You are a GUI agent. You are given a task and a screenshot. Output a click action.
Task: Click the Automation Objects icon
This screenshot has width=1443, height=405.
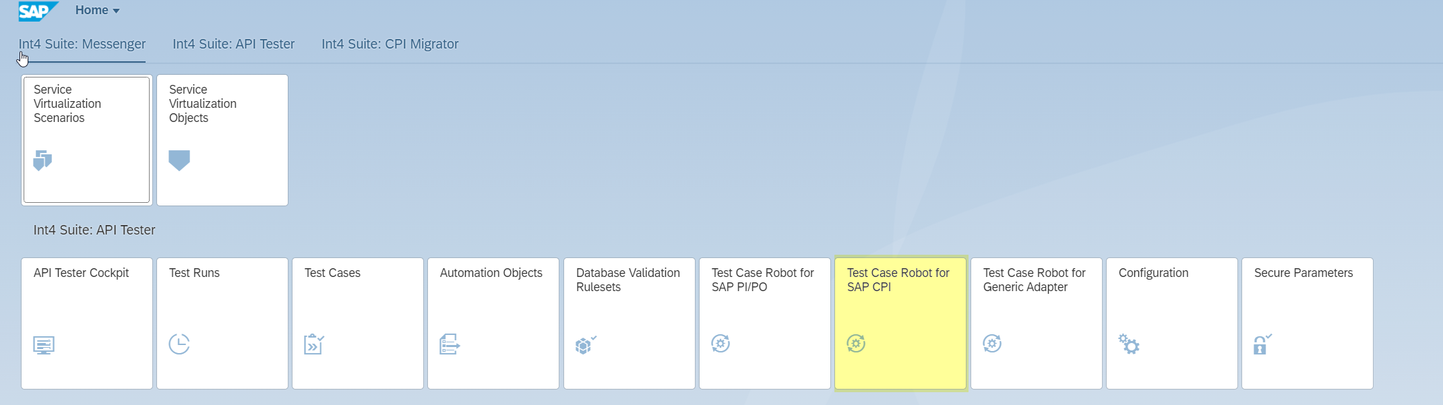coord(450,344)
